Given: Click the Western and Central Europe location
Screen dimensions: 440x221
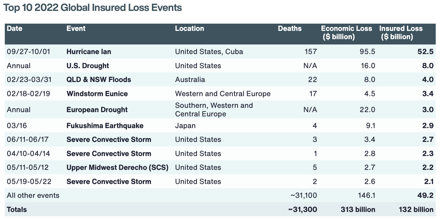Looking at the screenshot, I should (x=223, y=94).
